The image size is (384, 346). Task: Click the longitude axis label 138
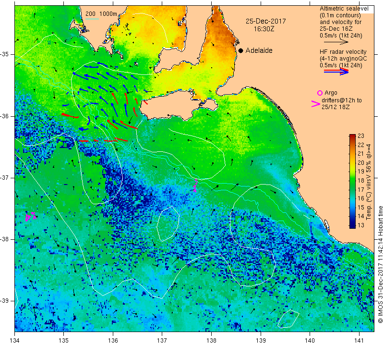click(x=211, y=341)
